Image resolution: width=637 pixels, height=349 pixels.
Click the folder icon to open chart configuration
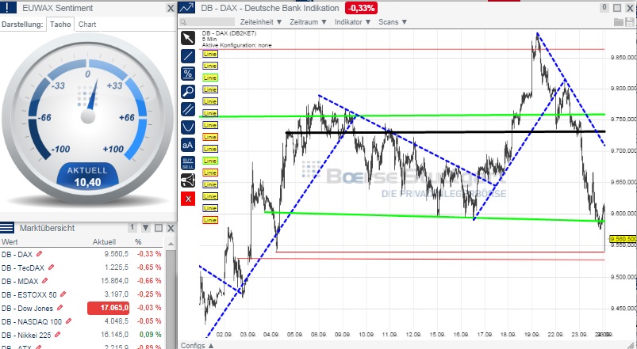click(618, 22)
